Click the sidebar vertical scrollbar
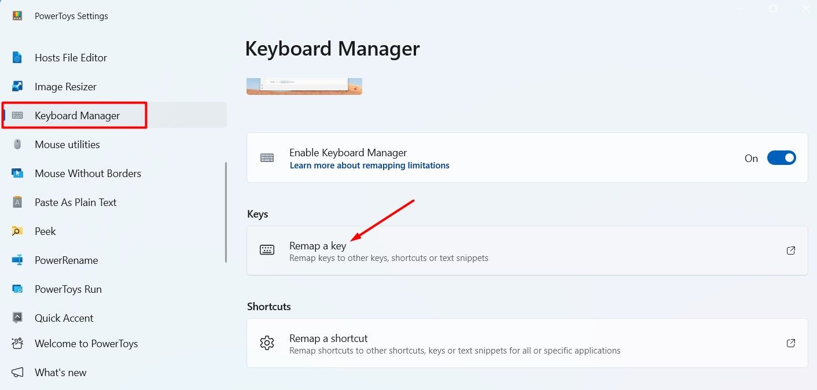The width and height of the screenshot is (817, 390). tap(226, 212)
